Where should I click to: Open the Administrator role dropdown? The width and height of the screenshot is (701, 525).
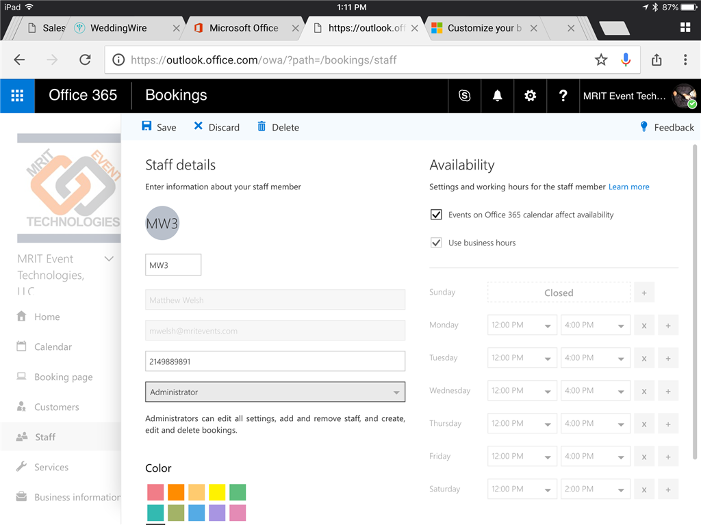click(275, 392)
